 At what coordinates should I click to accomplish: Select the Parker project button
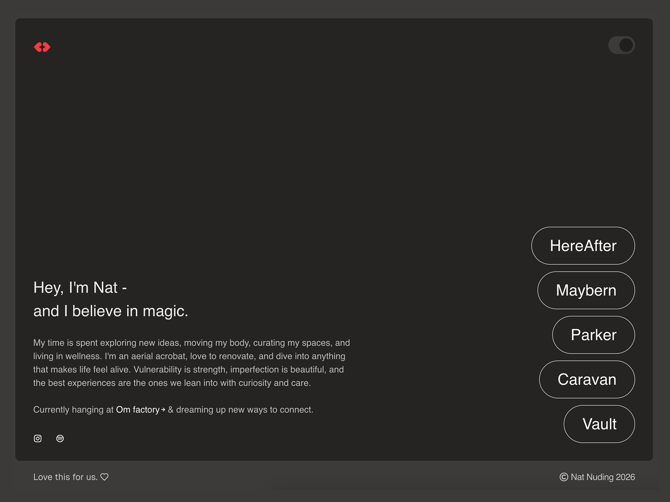[x=593, y=335]
